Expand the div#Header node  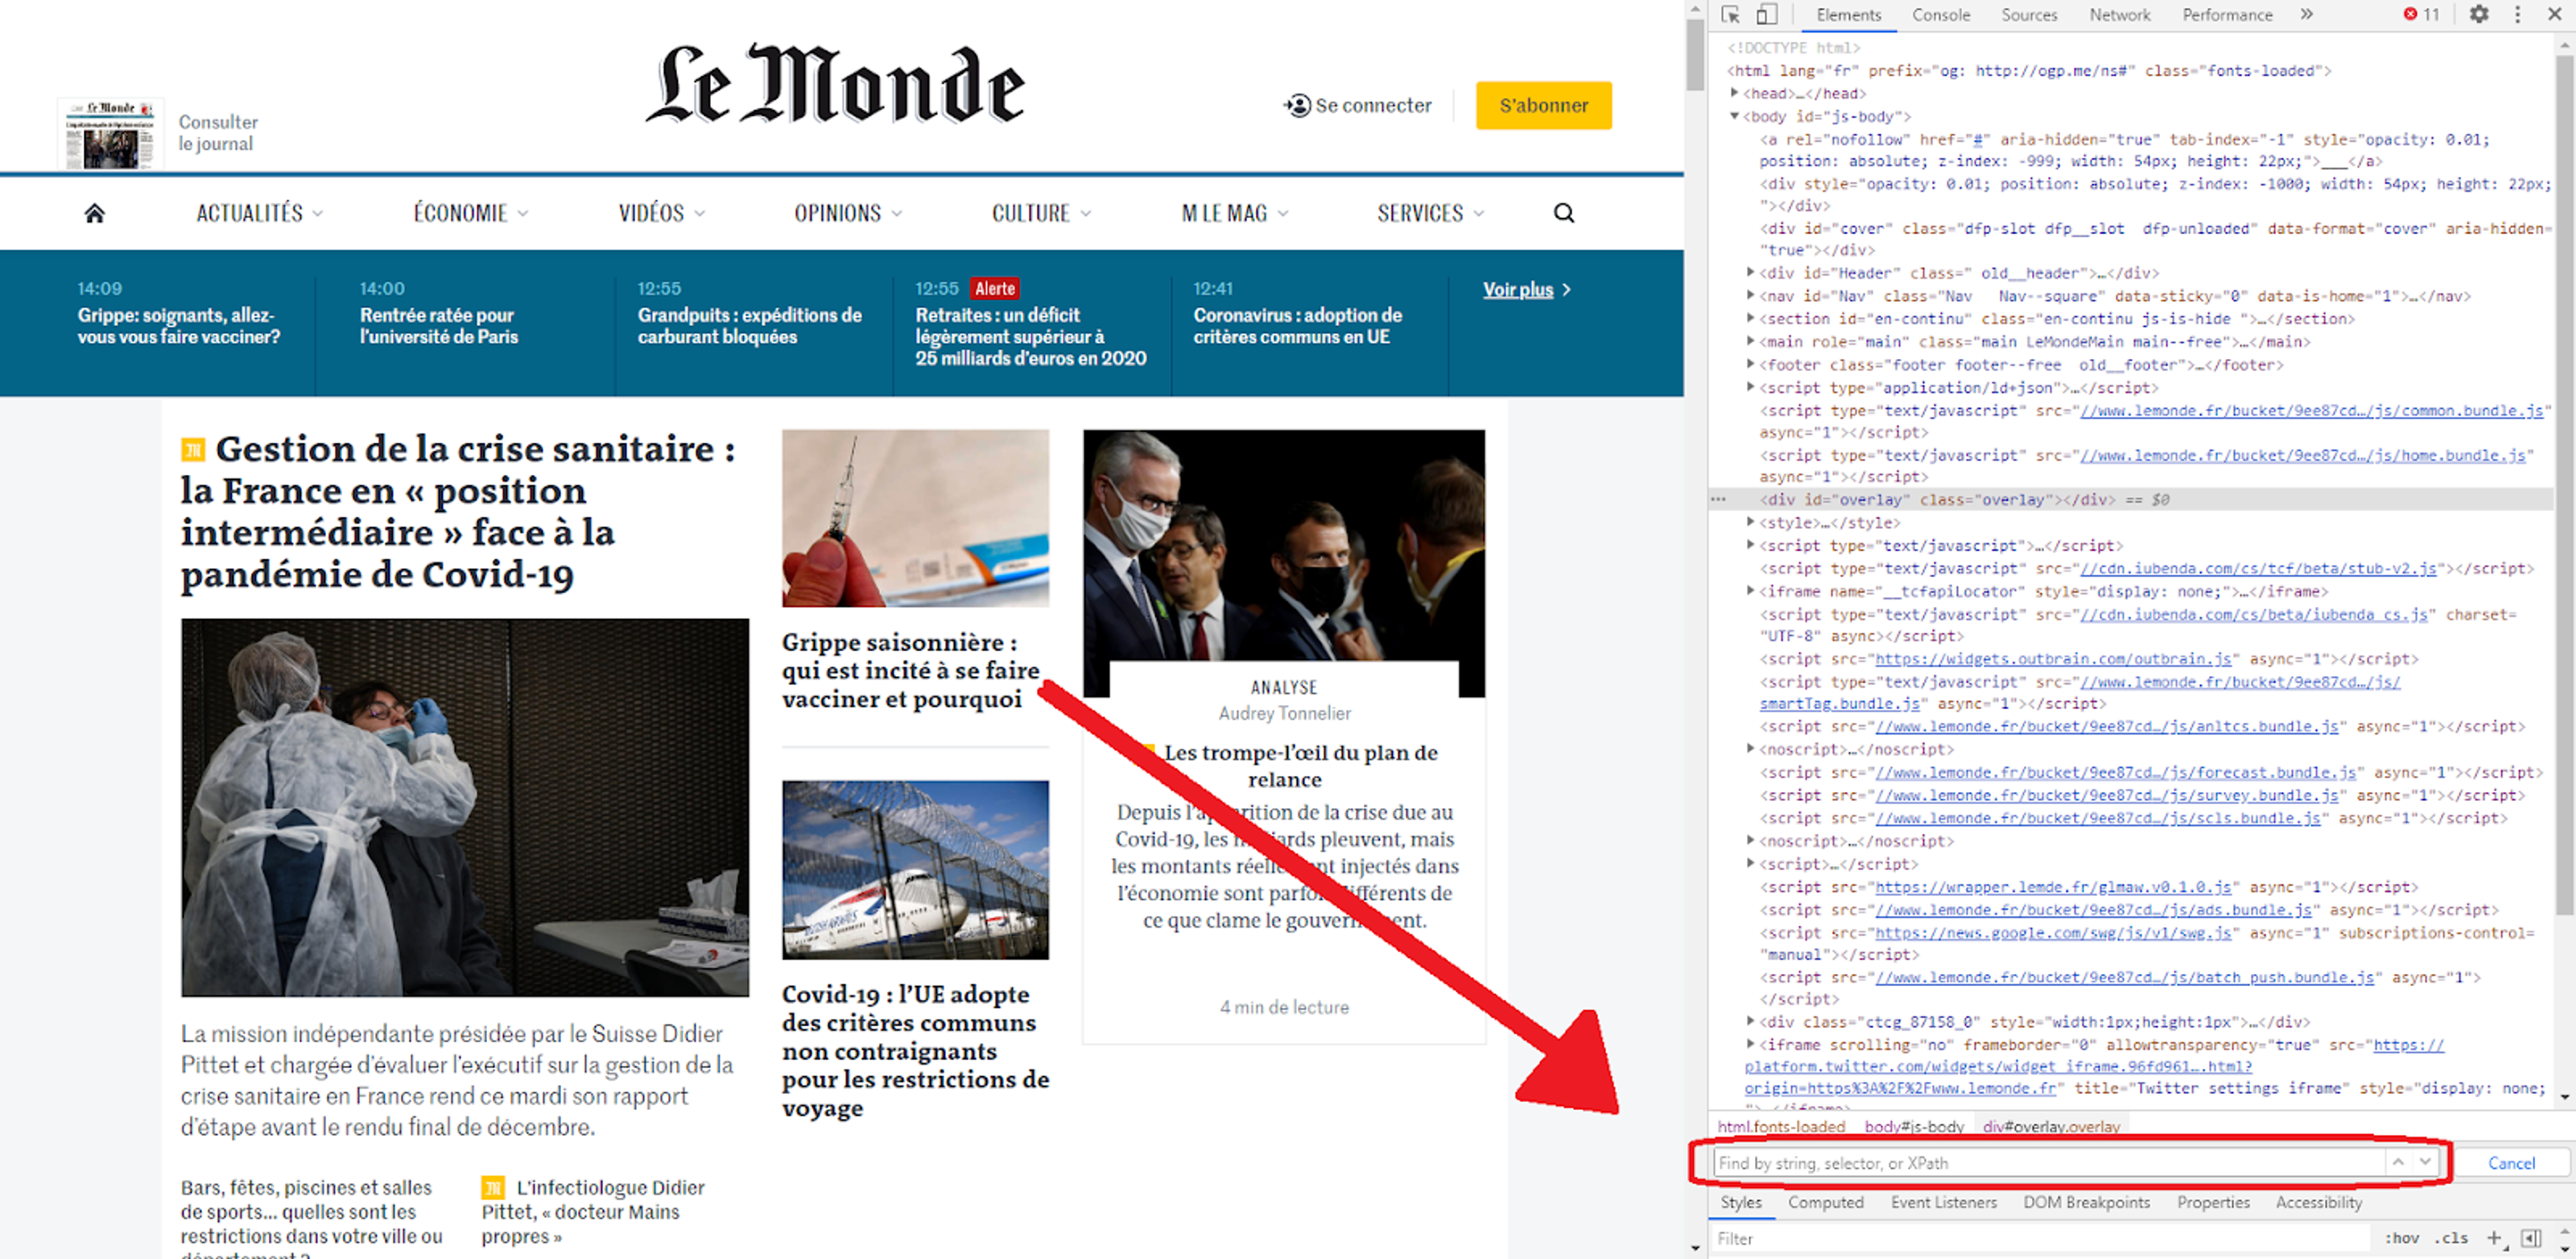(1751, 272)
